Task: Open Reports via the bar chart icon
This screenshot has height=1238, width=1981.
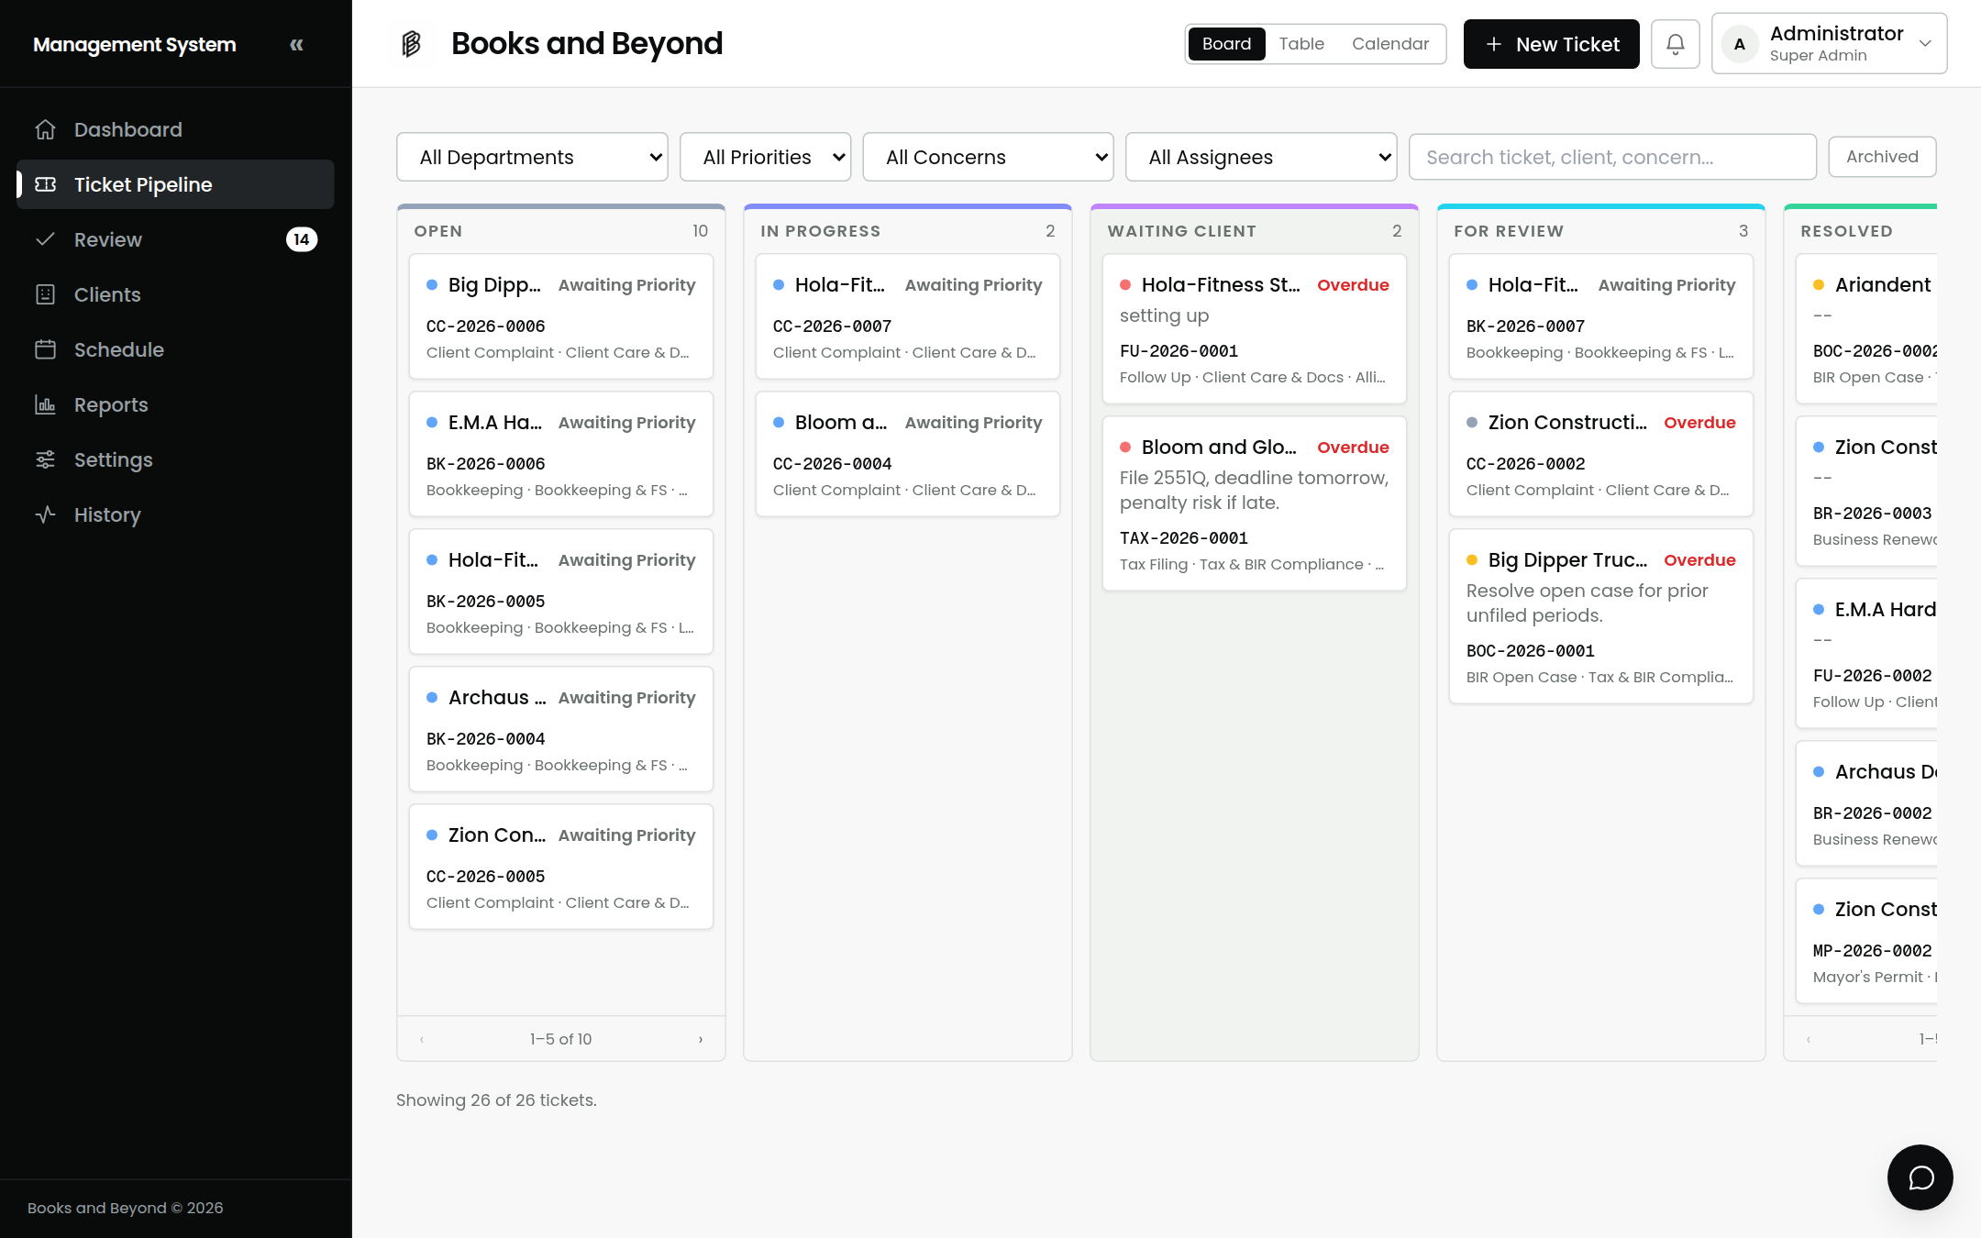Action: click(46, 404)
